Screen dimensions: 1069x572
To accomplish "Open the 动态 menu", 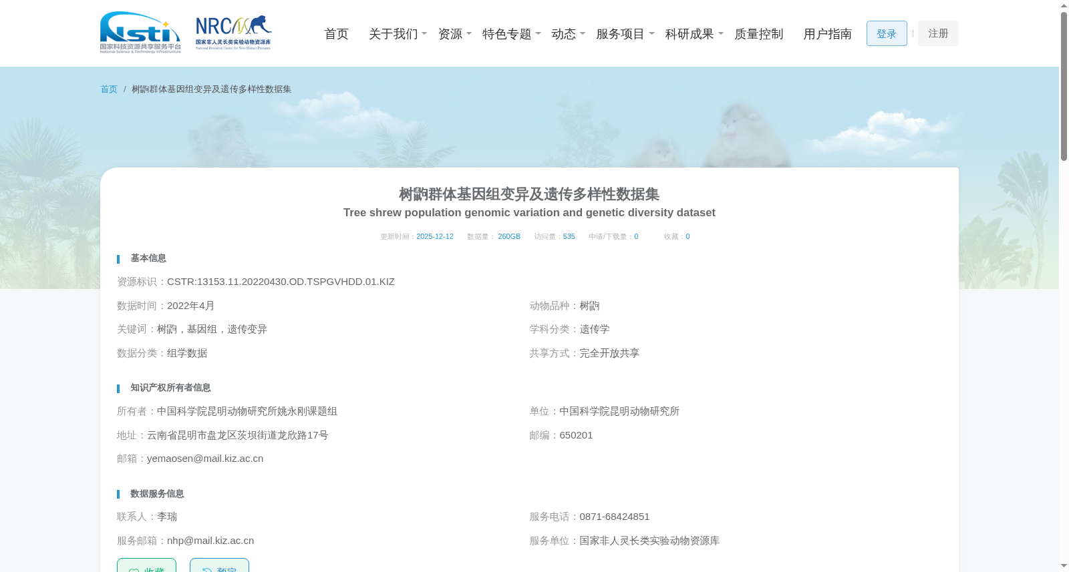I will pyautogui.click(x=563, y=34).
